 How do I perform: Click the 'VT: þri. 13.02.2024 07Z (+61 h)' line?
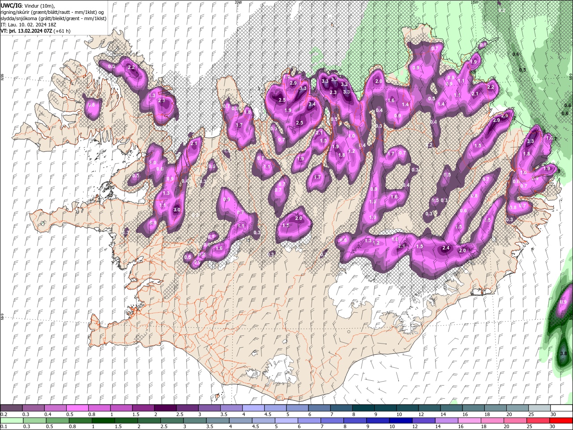pyautogui.click(x=35, y=31)
